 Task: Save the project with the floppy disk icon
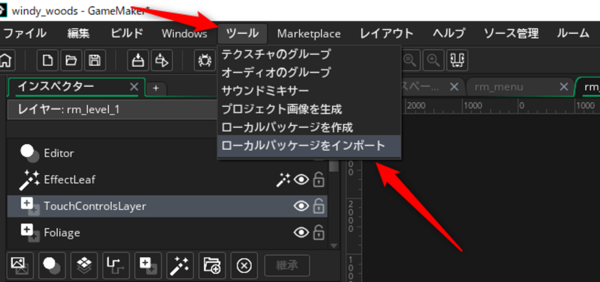coord(95,60)
